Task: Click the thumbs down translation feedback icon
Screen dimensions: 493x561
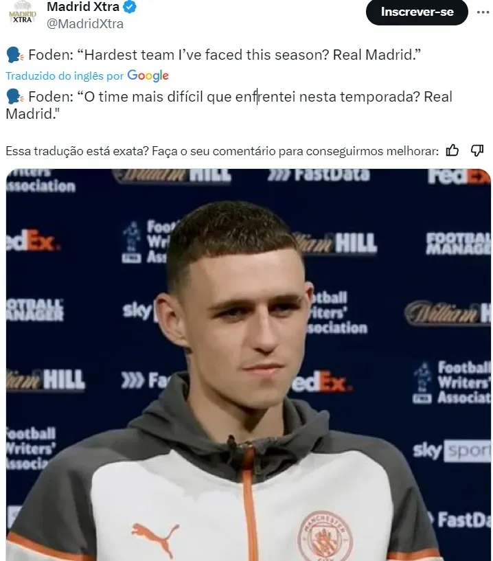Action: pos(477,150)
